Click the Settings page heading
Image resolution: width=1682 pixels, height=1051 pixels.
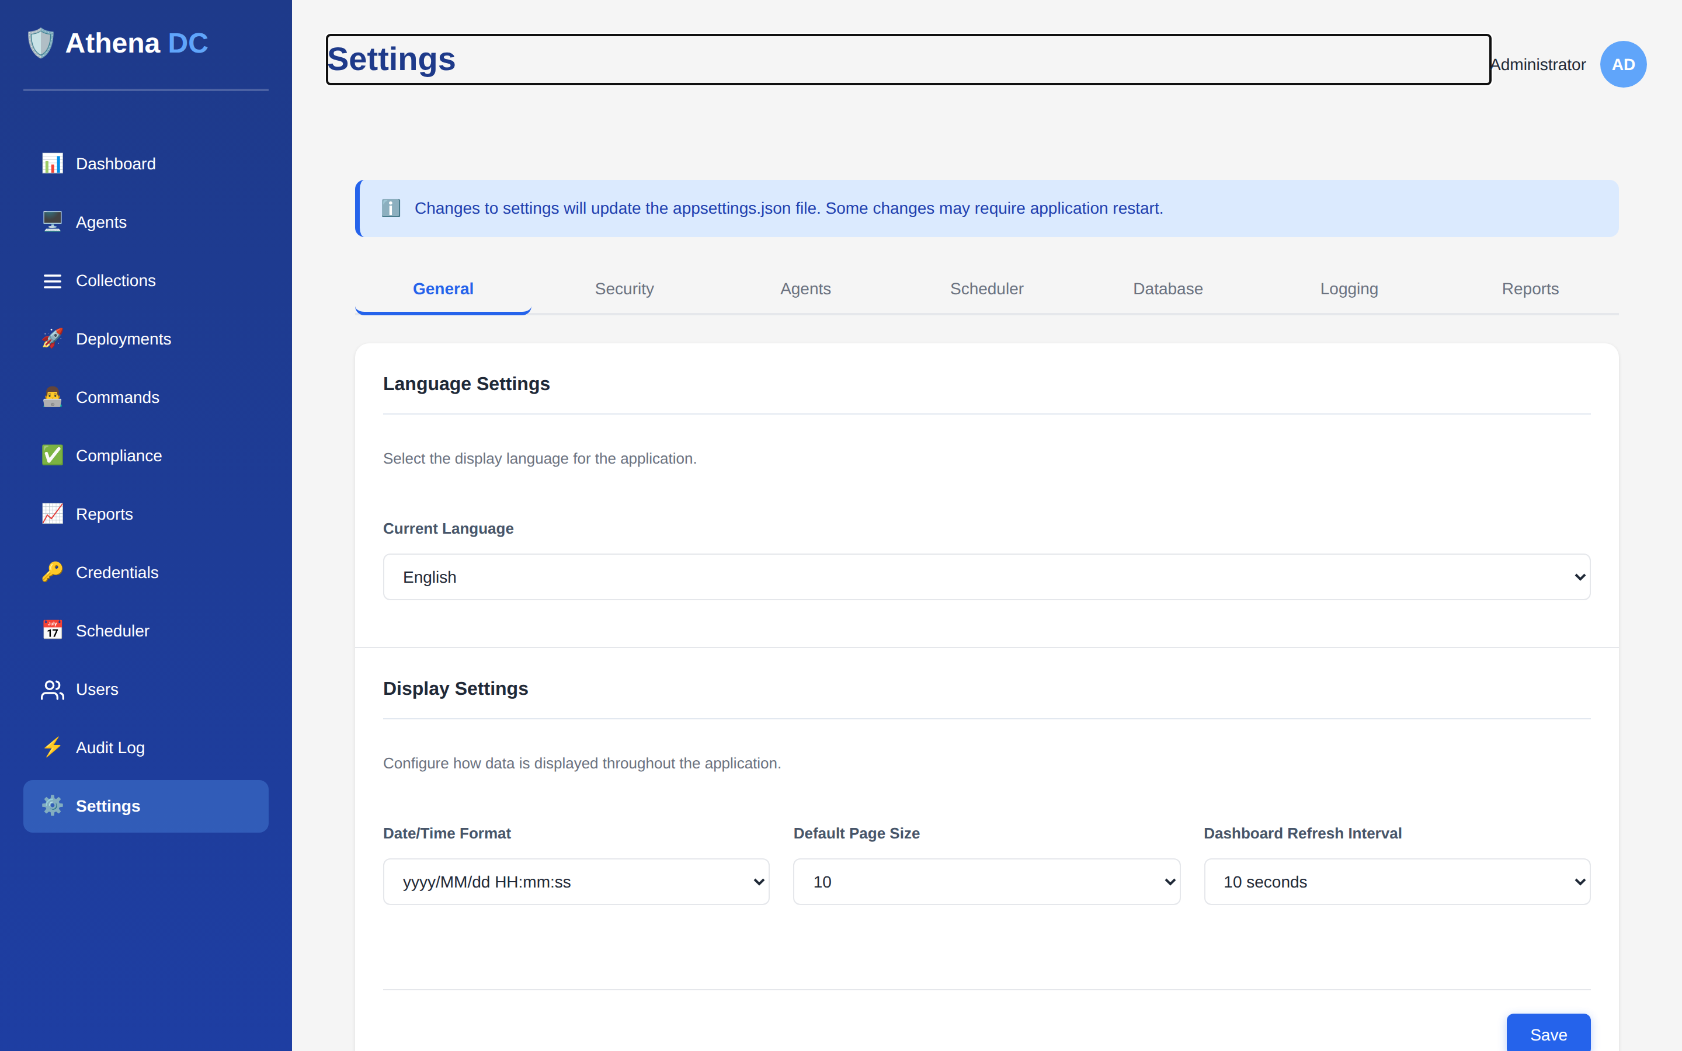pyautogui.click(x=391, y=59)
